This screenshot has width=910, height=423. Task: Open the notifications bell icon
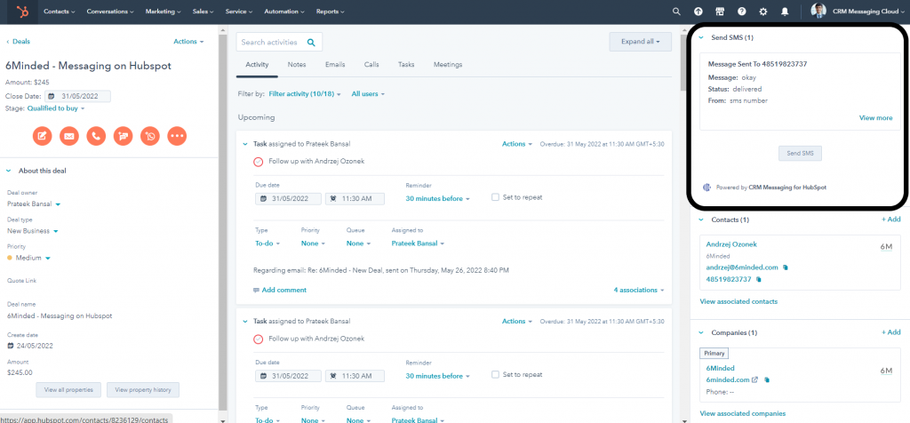pos(786,12)
